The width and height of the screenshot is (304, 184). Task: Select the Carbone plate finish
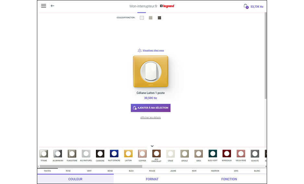100,154
